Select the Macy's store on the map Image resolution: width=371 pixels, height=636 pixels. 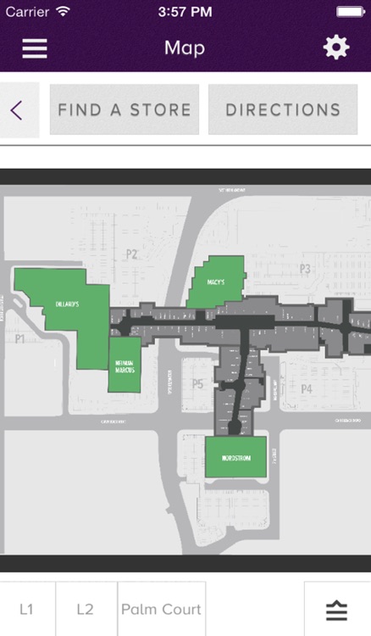(x=216, y=282)
